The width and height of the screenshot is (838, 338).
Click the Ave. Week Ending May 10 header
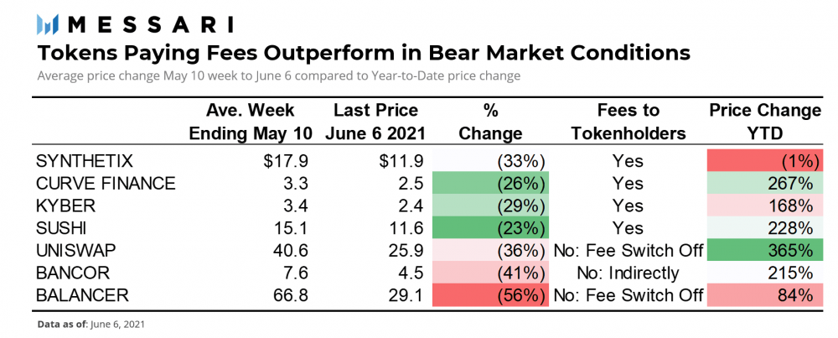click(x=248, y=122)
